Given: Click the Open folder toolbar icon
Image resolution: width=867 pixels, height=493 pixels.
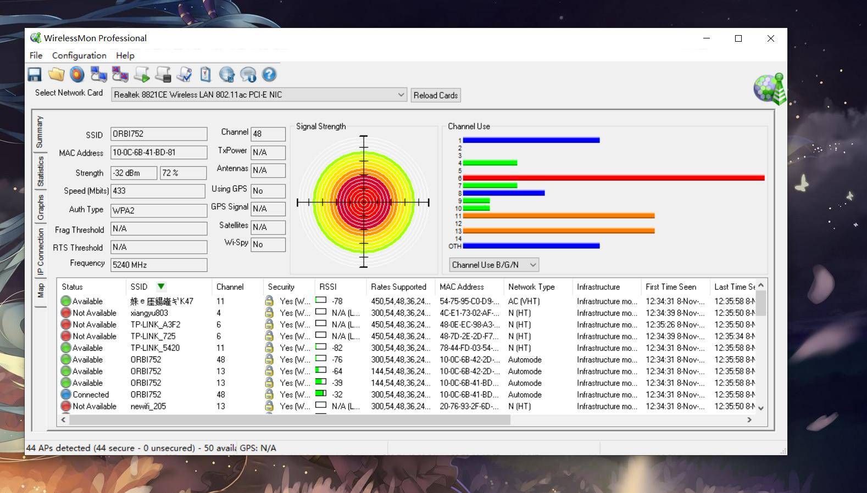Looking at the screenshot, I should pyautogui.click(x=56, y=75).
